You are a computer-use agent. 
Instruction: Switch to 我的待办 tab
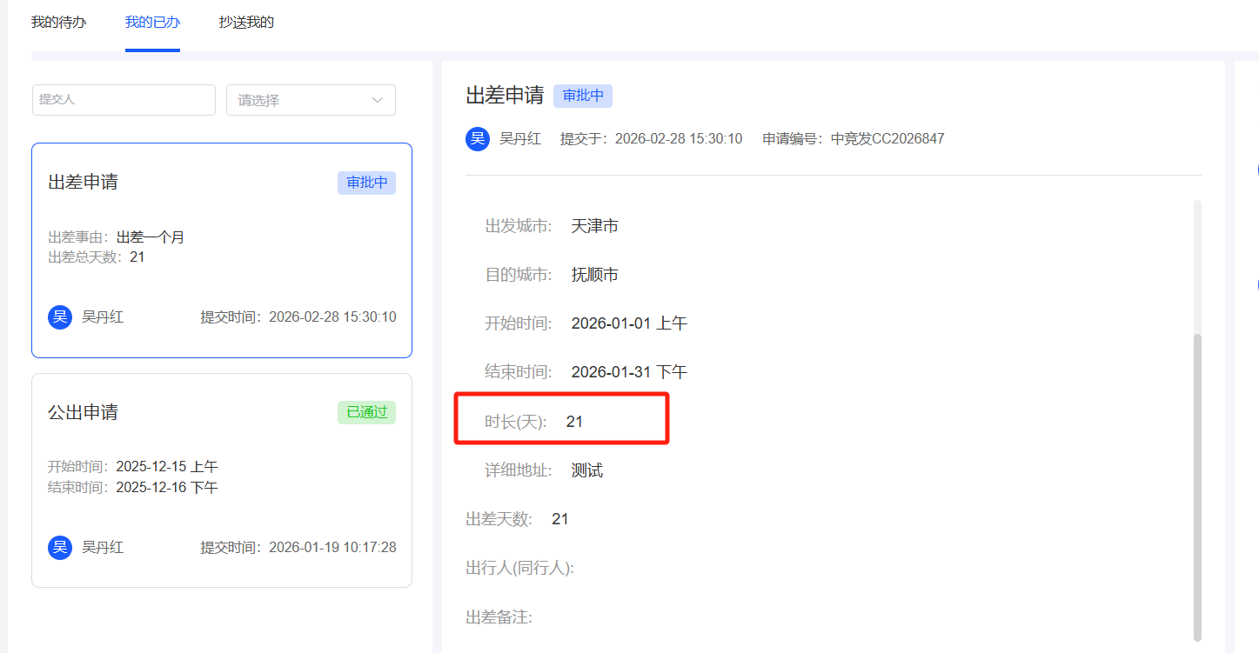point(59,22)
